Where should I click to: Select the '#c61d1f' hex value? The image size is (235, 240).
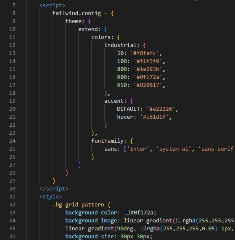pos(154,117)
